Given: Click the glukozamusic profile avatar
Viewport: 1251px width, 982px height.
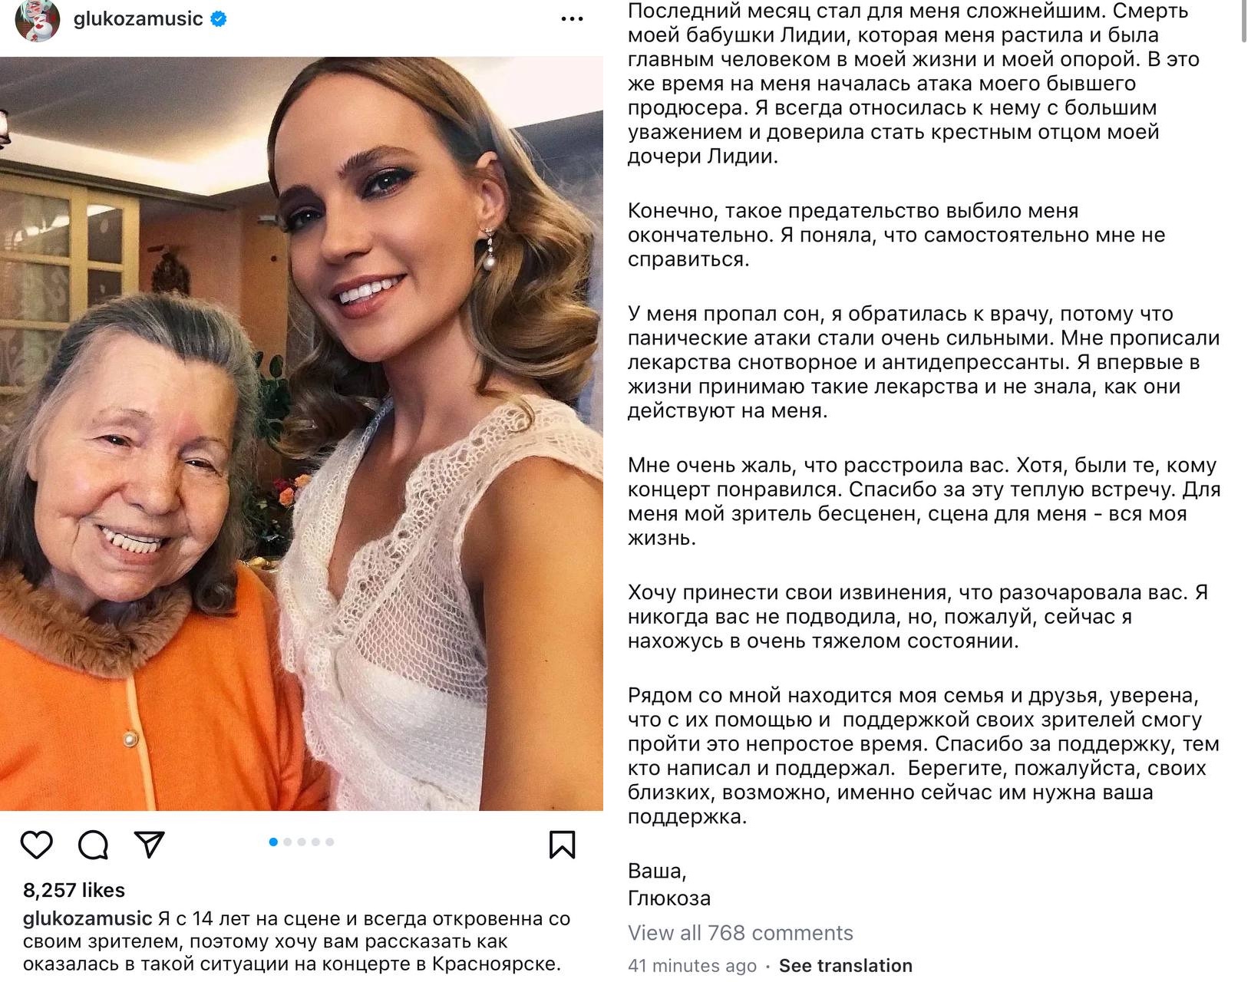Looking at the screenshot, I should coord(36,18).
